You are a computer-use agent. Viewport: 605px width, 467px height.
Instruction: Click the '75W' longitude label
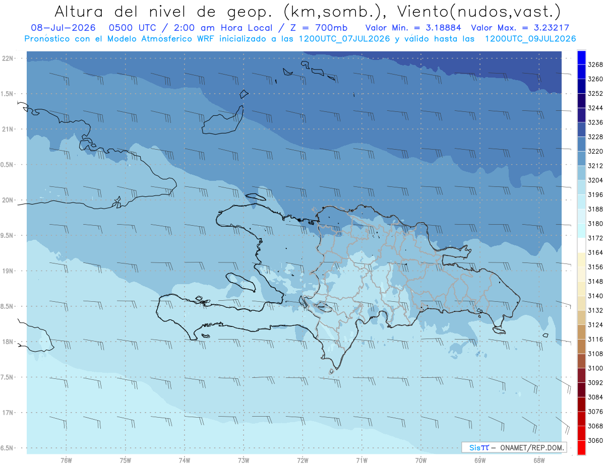point(126,460)
